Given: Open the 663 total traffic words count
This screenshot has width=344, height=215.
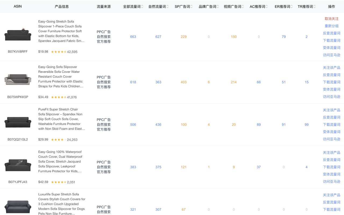Looking at the screenshot, I should [133, 37].
